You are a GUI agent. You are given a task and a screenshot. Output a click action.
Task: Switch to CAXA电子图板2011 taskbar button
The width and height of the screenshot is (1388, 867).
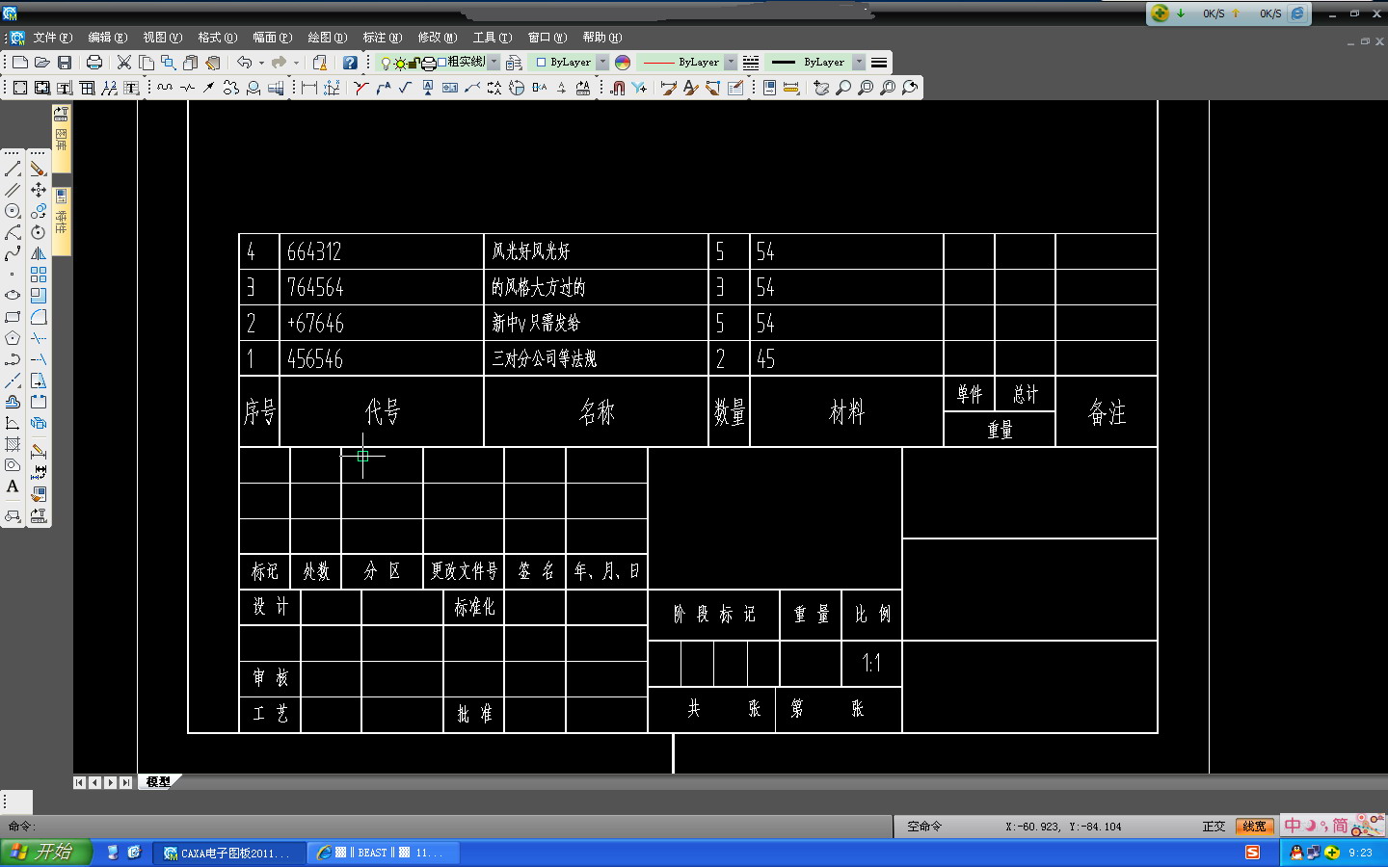[x=228, y=853]
